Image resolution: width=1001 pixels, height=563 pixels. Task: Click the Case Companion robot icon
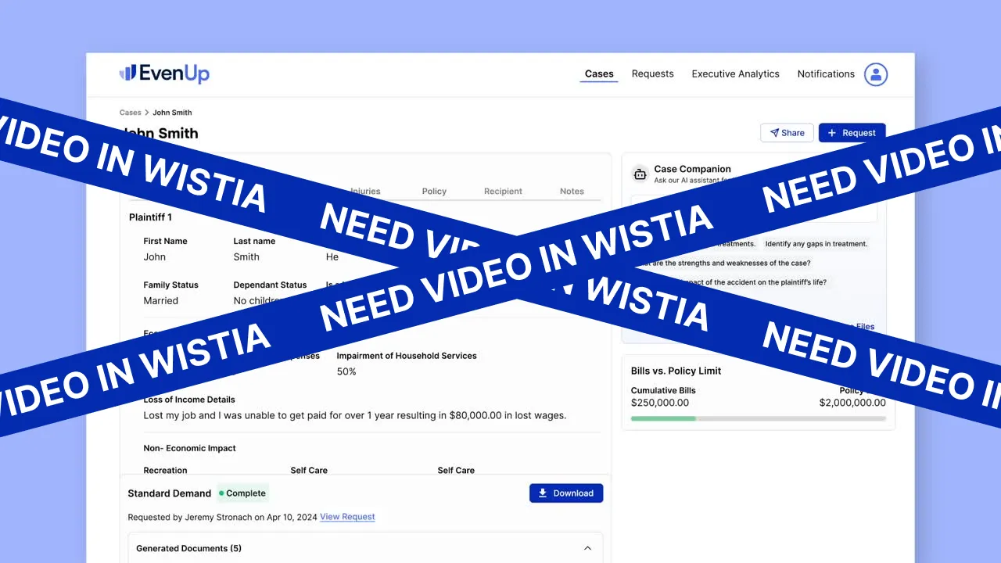[x=640, y=174]
